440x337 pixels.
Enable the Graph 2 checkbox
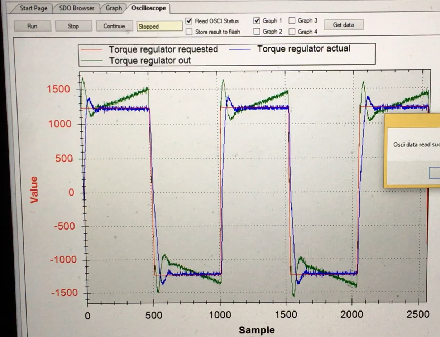pyautogui.click(x=257, y=32)
